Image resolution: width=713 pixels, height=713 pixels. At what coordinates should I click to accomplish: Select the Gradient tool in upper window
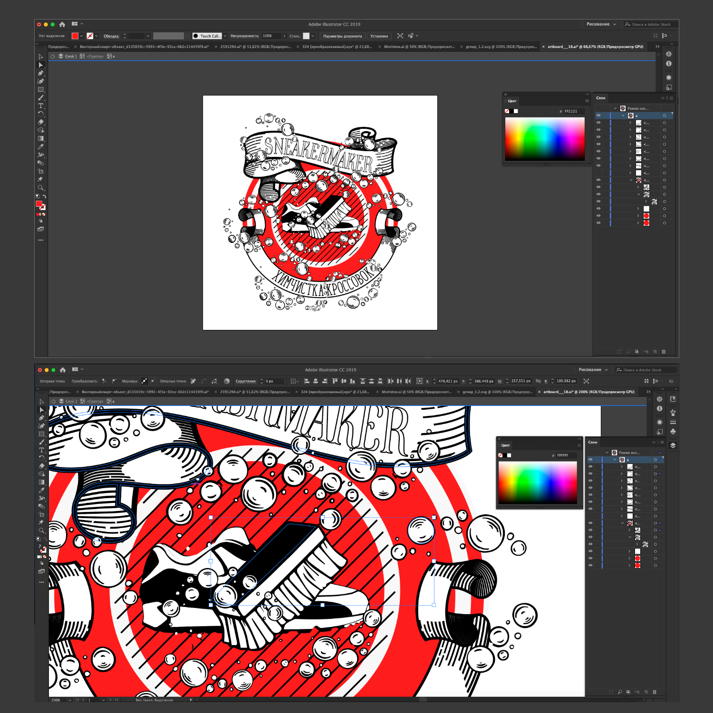[41, 138]
